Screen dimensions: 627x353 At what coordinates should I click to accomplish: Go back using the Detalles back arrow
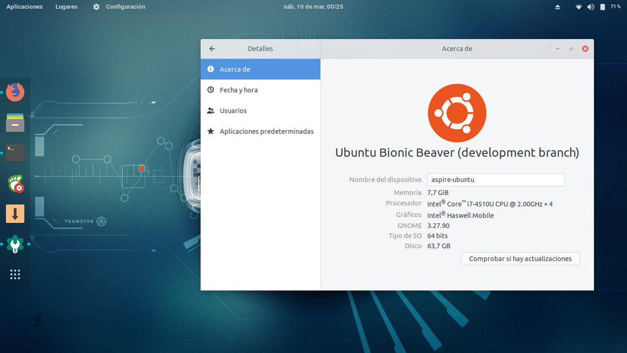point(212,49)
